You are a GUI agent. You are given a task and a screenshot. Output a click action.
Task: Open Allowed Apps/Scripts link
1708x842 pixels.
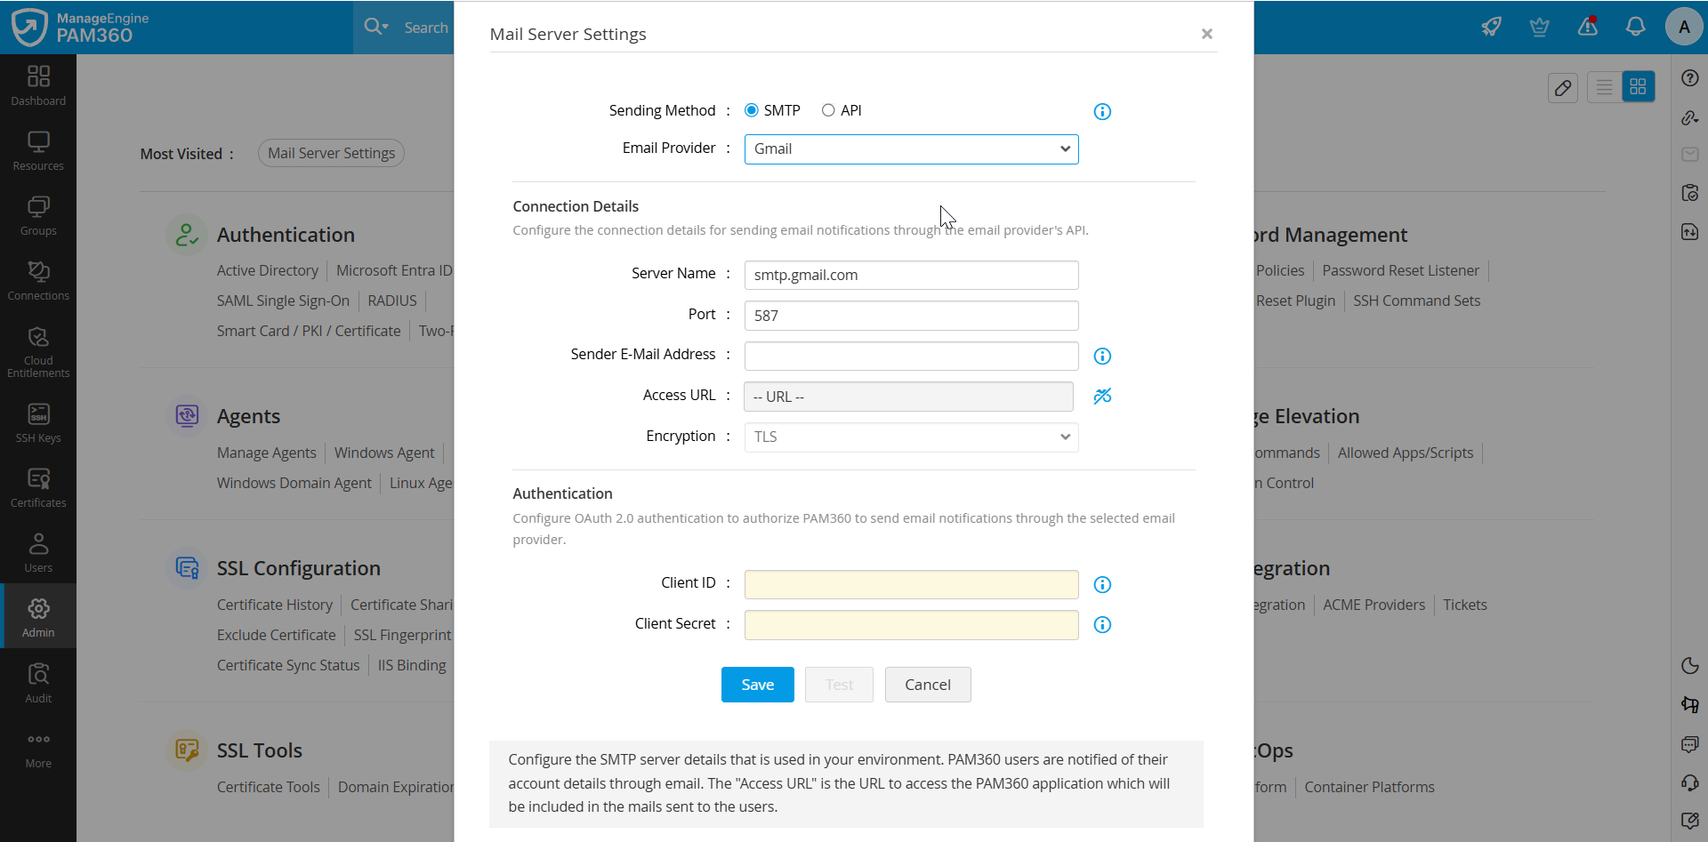pos(1406,453)
